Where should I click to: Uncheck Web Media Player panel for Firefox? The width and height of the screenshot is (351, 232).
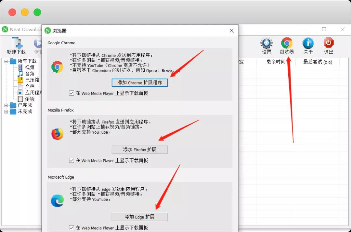(71, 160)
